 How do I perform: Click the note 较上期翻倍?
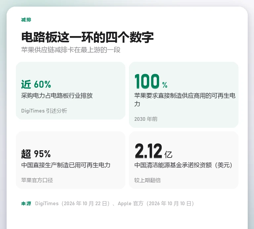click(x=148, y=180)
